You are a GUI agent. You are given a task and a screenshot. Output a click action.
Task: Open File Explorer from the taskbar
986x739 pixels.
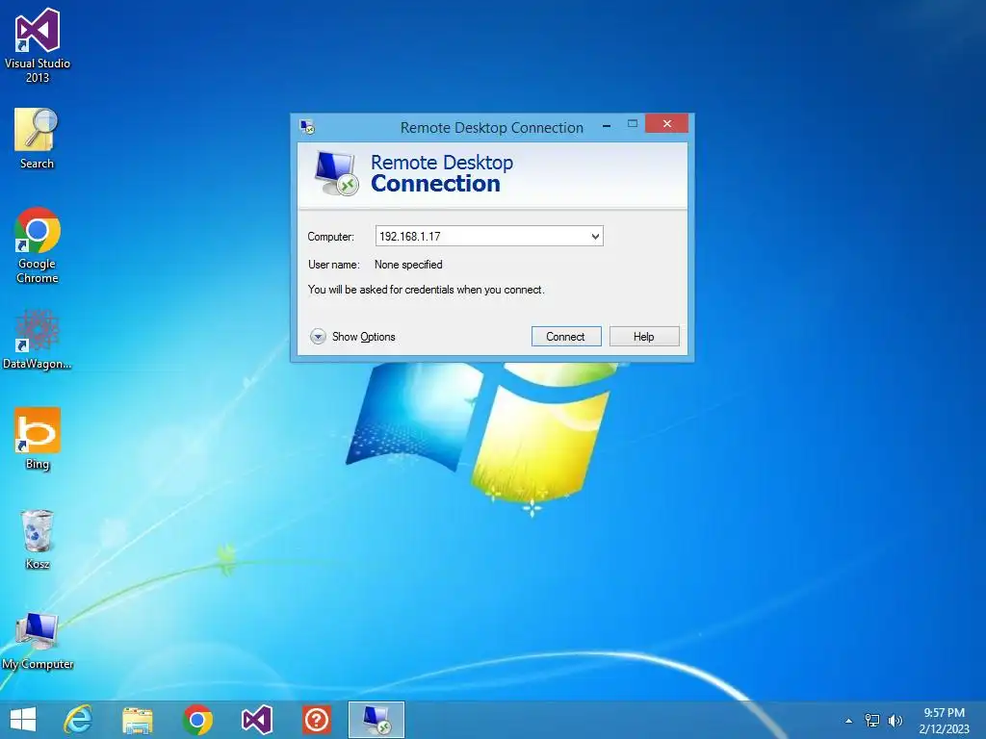click(138, 720)
